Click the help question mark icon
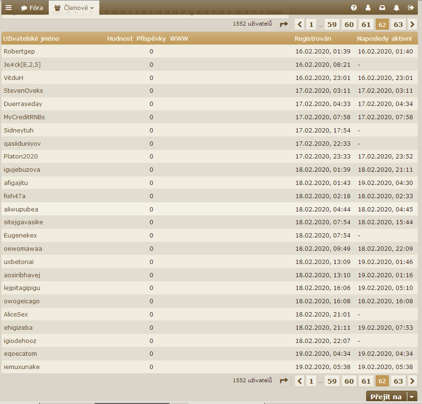Viewport: 422px width, 404px height. pyautogui.click(x=353, y=8)
